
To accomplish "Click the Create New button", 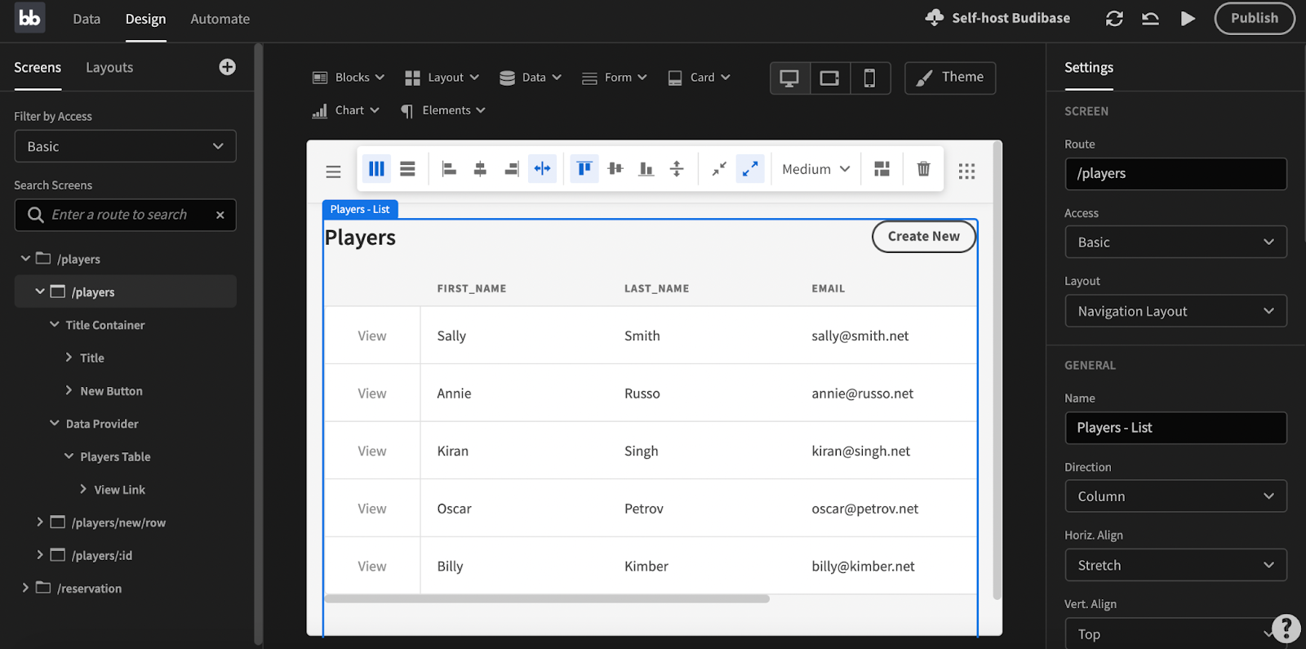I will click(x=923, y=237).
